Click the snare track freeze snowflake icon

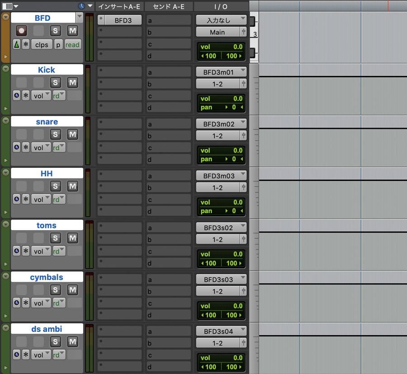pyautogui.click(x=26, y=147)
